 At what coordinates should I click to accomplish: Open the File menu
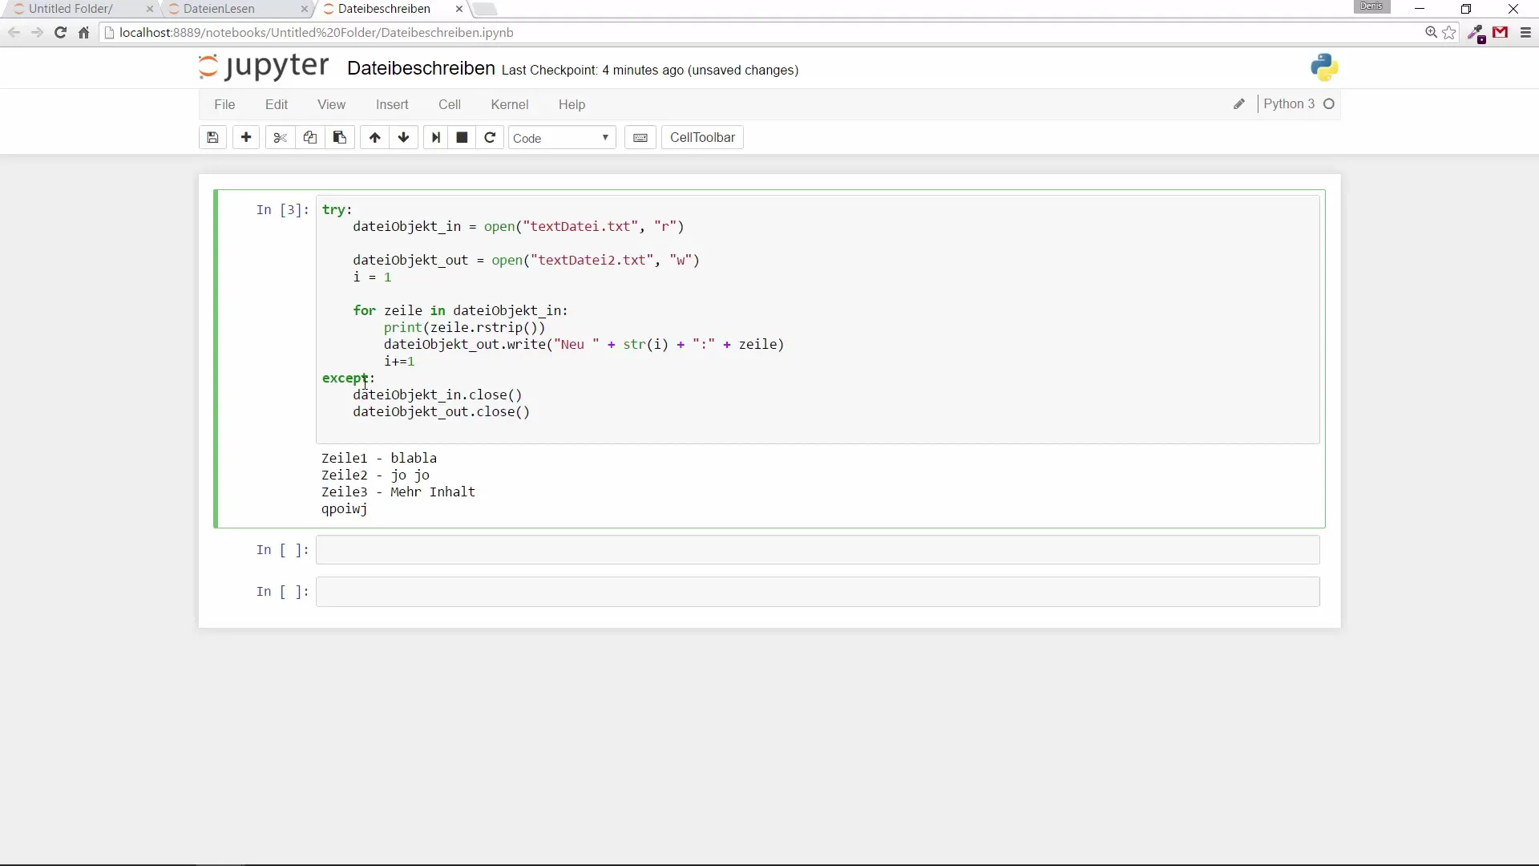(x=224, y=104)
